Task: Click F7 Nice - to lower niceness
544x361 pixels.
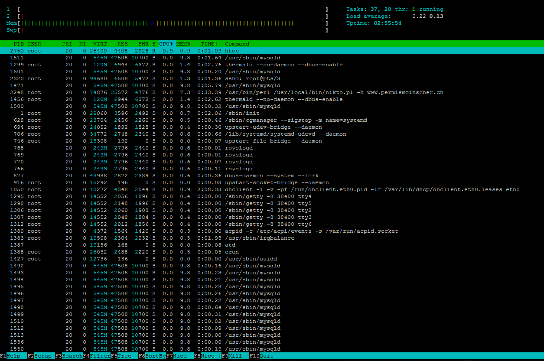Action: [180, 356]
